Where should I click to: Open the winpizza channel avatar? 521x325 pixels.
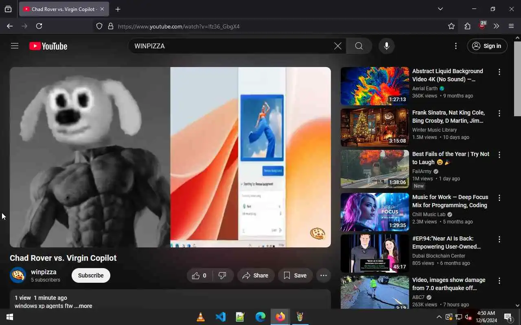[18, 275]
